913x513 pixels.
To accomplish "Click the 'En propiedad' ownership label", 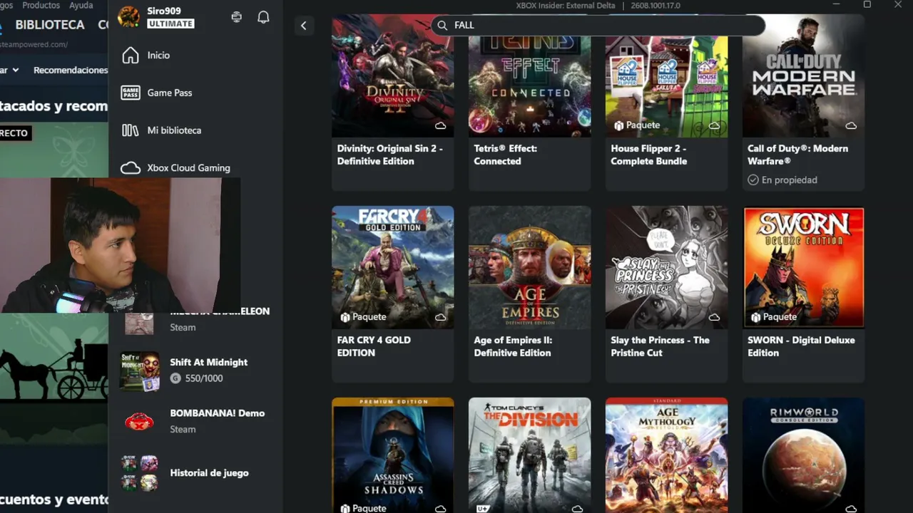I will pos(790,180).
